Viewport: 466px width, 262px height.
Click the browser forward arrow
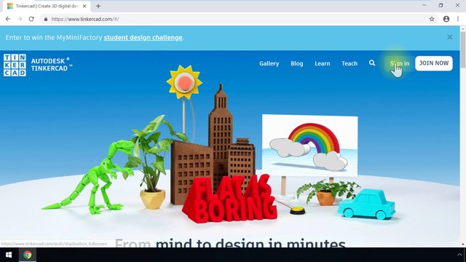[x=20, y=19]
